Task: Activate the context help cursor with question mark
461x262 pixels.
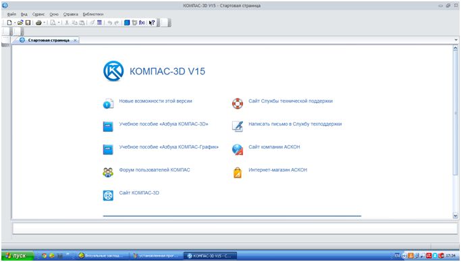Action: point(152,23)
